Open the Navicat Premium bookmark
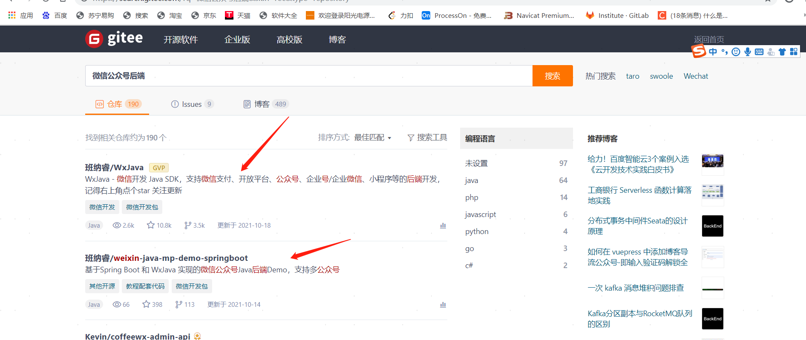Screen dimensions: 806x340 point(539,15)
